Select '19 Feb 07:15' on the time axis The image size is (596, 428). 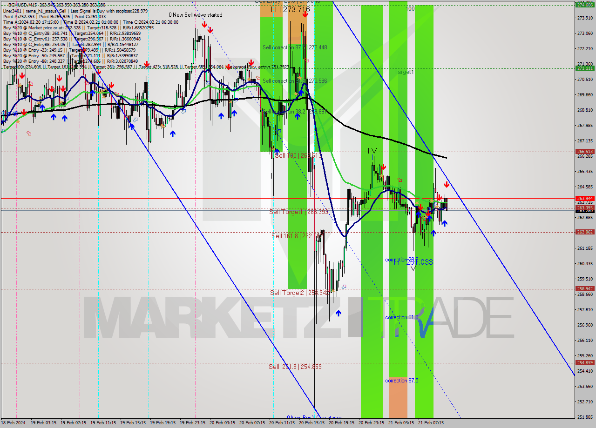pos(73,423)
